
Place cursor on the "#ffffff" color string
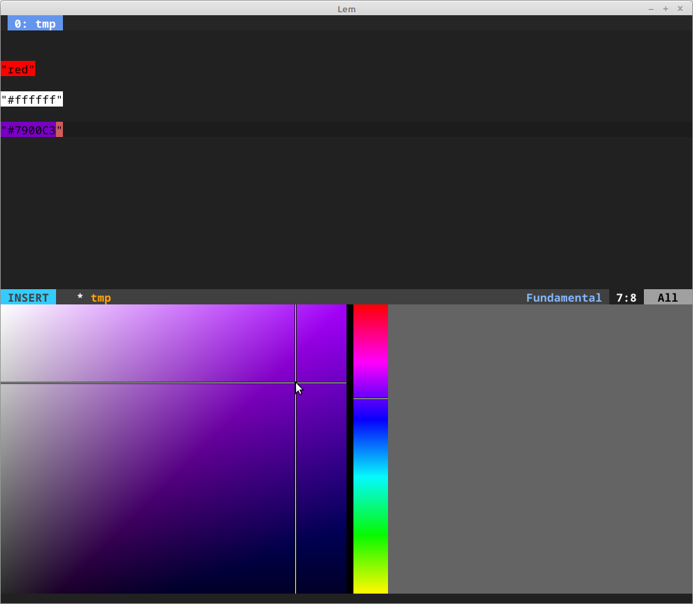32,100
